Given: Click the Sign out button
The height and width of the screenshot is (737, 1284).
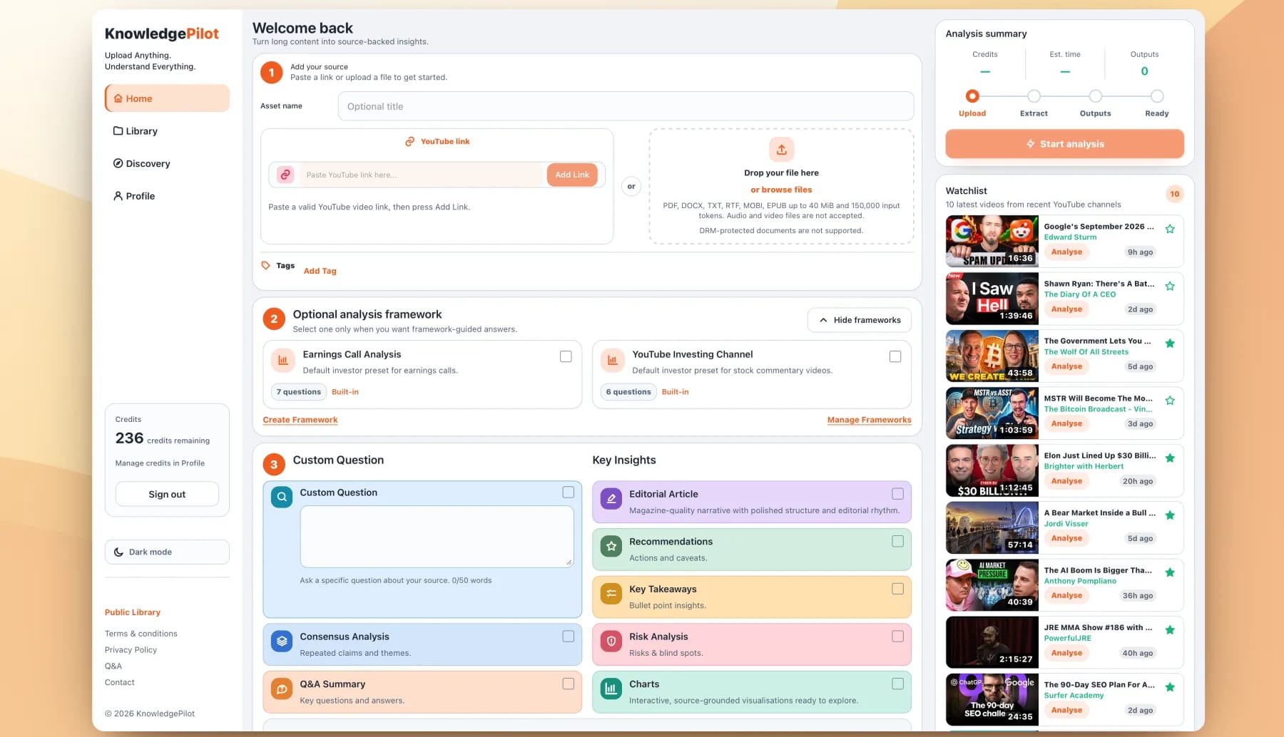Looking at the screenshot, I should coord(167,494).
